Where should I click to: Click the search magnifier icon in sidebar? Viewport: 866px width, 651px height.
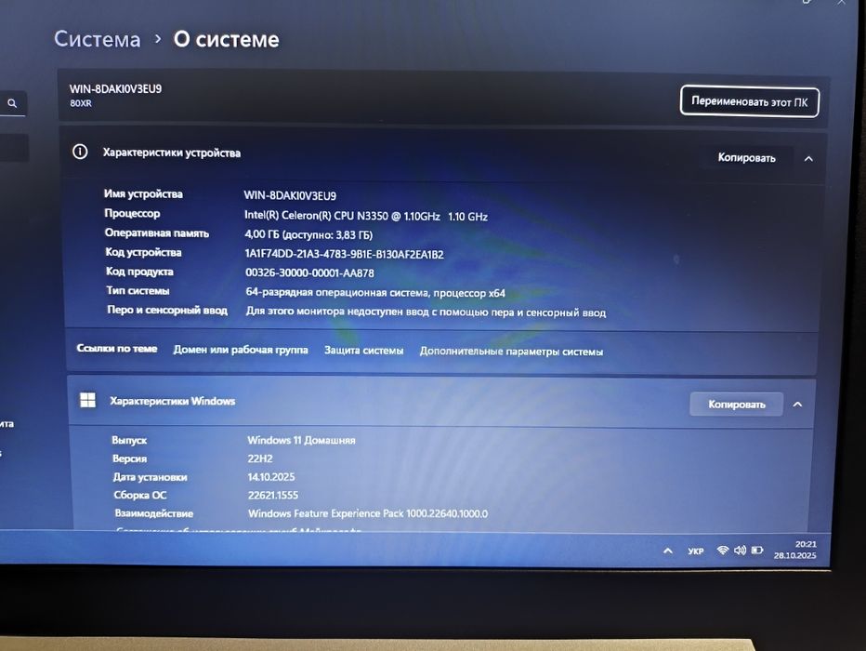coord(11,103)
